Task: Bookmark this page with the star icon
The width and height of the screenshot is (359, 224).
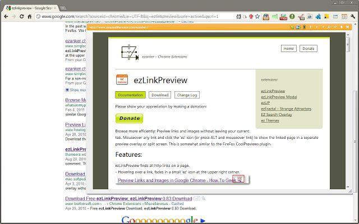Action: 257,16
